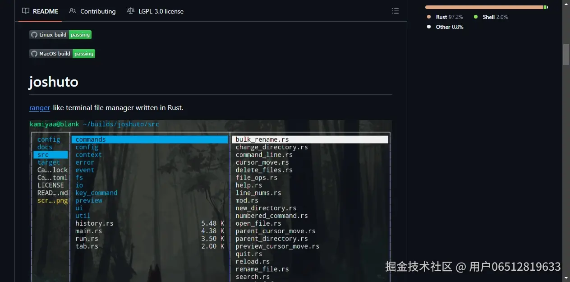570x282 pixels.
Task: Click the languages percentage bar
Action: [x=487, y=7]
